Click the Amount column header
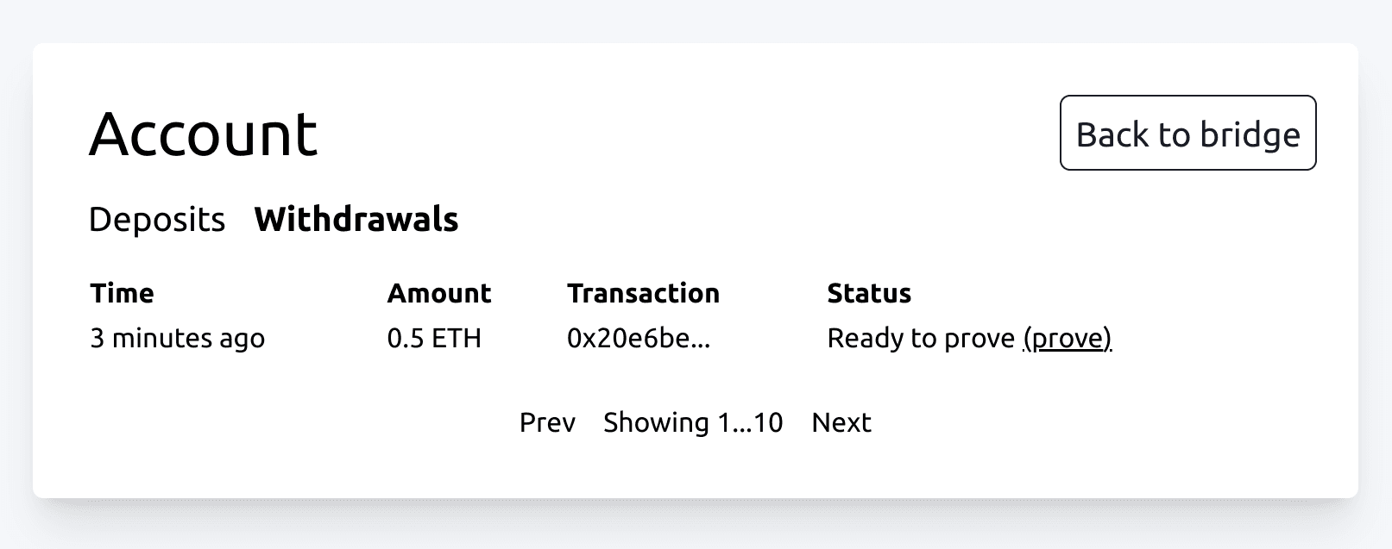The height and width of the screenshot is (549, 1392). (438, 293)
